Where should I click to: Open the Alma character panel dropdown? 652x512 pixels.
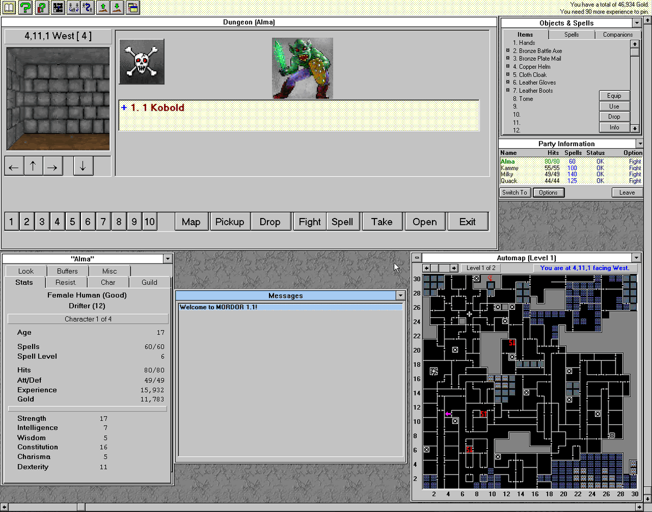(x=168, y=259)
